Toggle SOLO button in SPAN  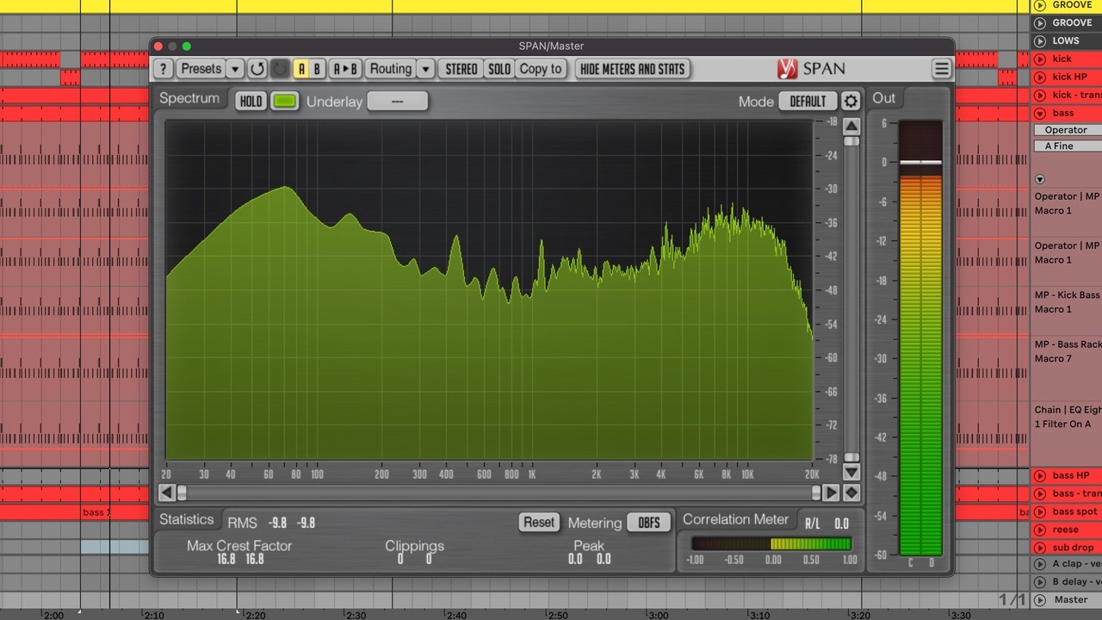click(499, 69)
